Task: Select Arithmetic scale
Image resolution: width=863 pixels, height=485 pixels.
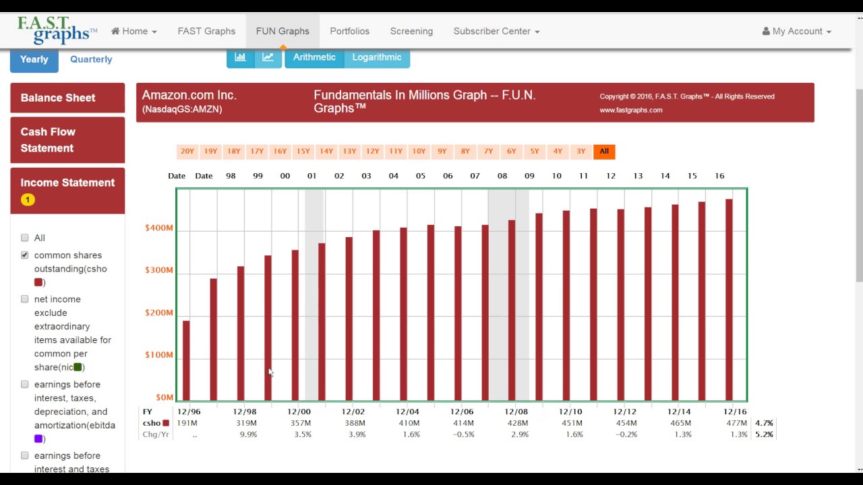Action: coord(314,57)
